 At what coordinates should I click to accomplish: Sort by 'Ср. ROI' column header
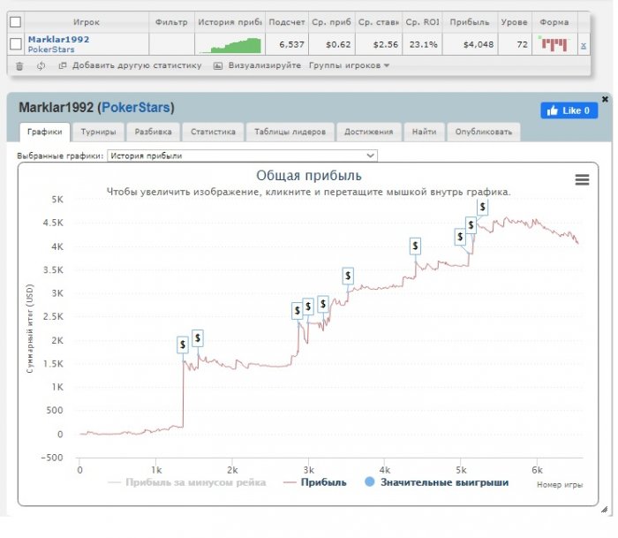[423, 22]
